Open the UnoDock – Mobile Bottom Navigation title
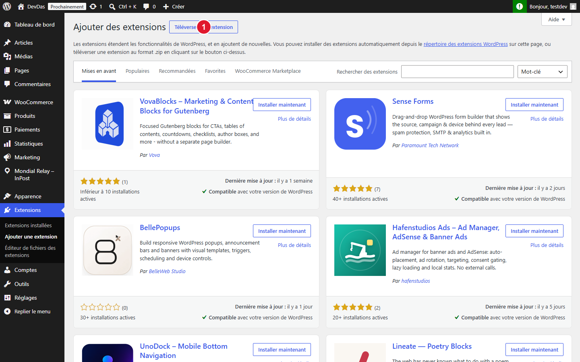This screenshot has width=580, height=362. pyautogui.click(x=184, y=351)
